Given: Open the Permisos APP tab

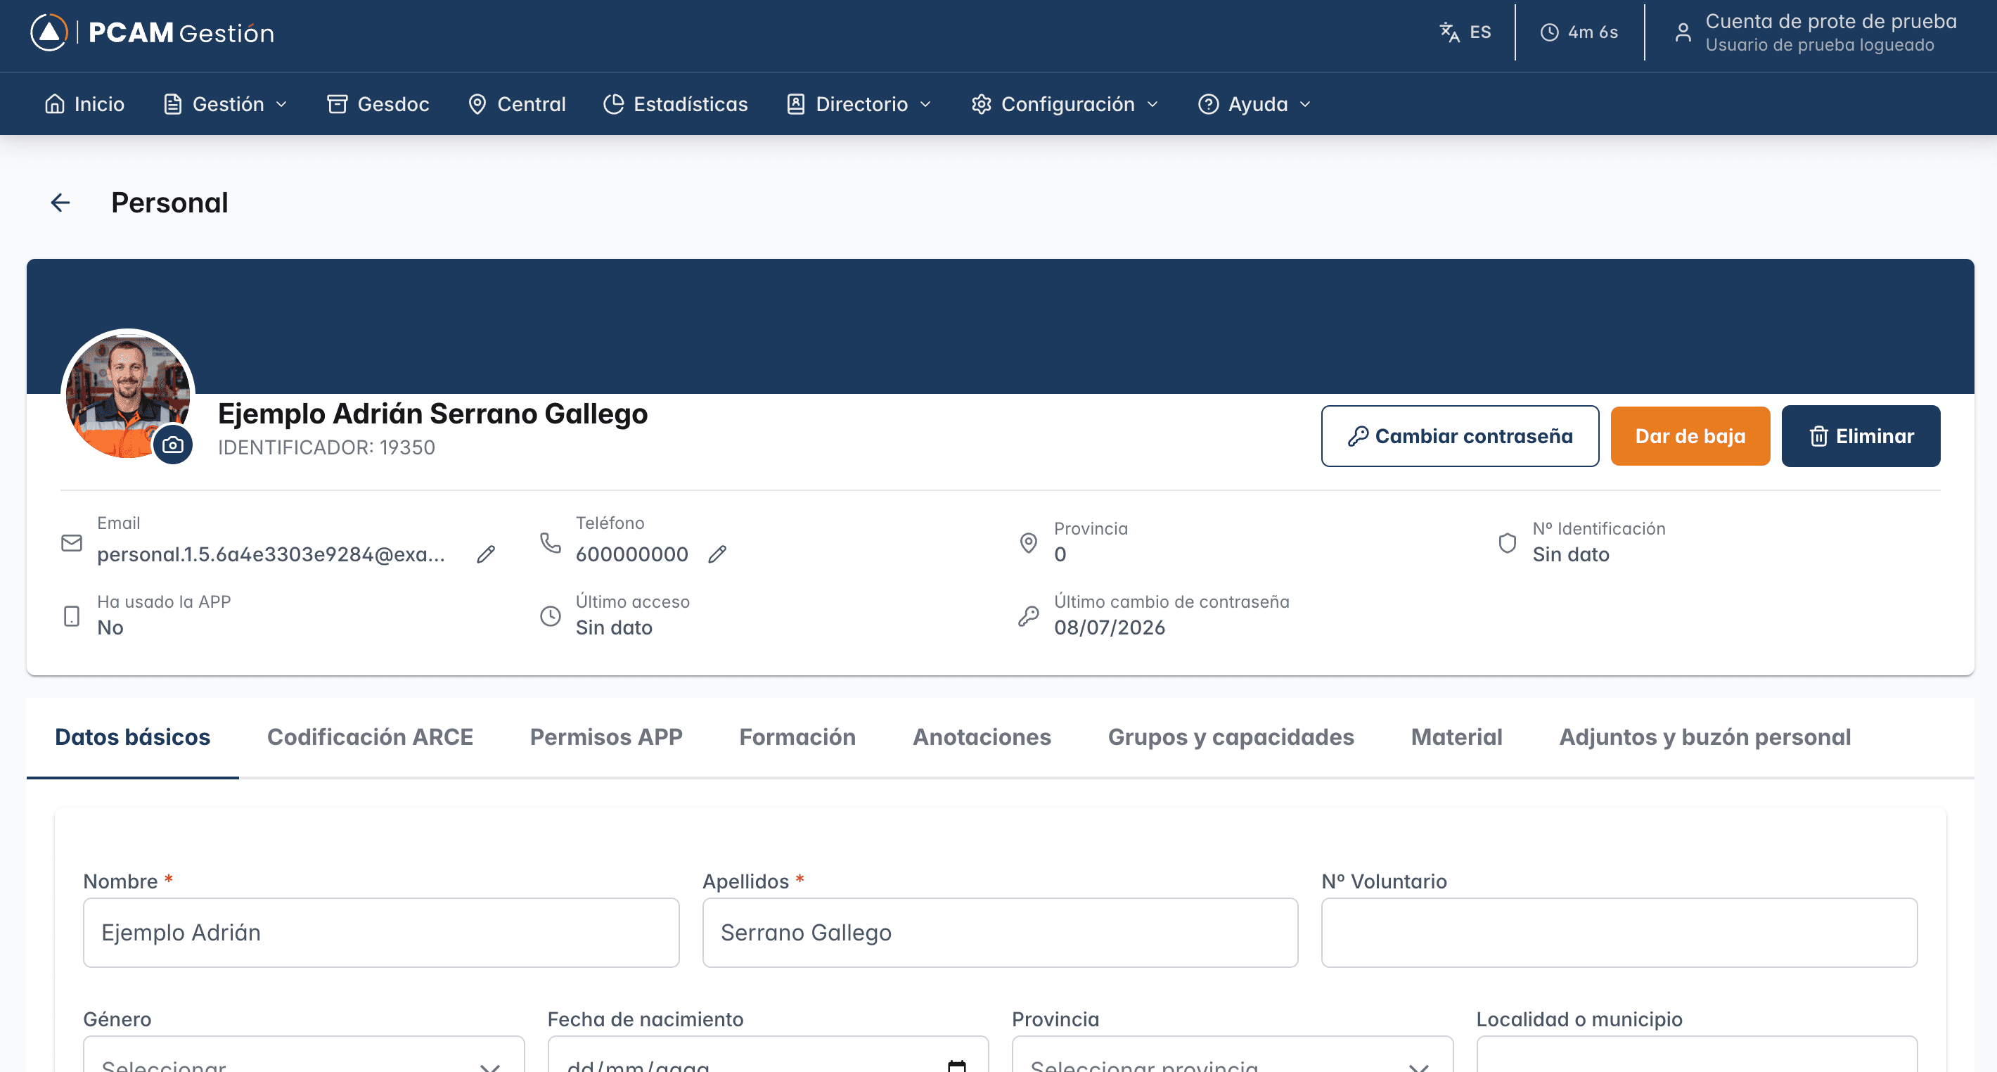Looking at the screenshot, I should point(606,737).
